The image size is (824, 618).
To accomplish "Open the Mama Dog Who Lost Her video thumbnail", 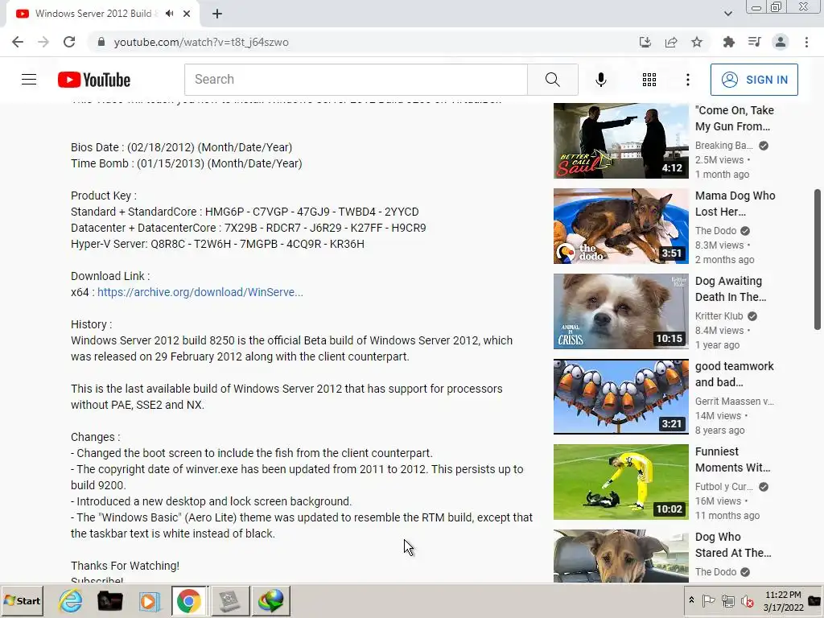I will click(620, 226).
